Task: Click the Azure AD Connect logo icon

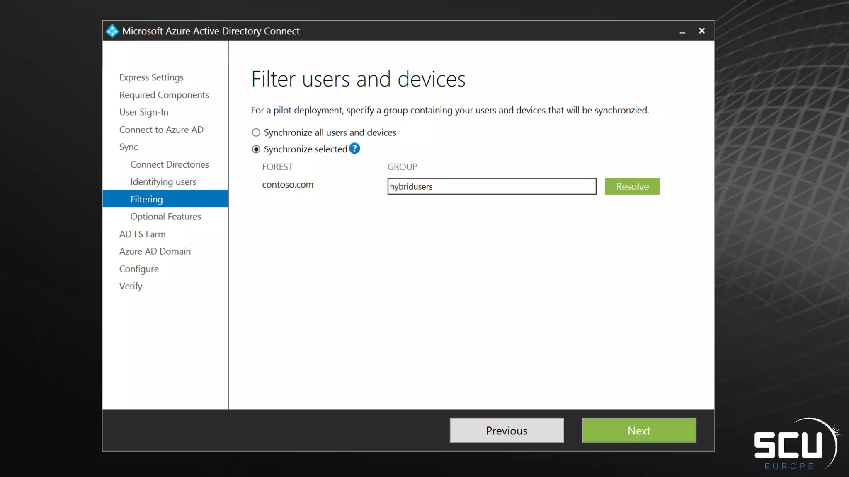Action: 112,31
